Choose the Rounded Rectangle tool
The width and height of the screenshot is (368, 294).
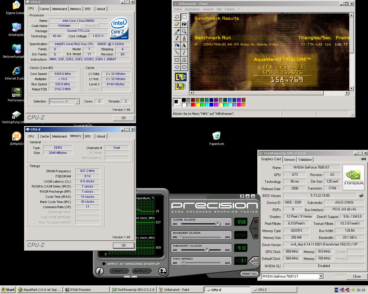[x=184, y=67]
